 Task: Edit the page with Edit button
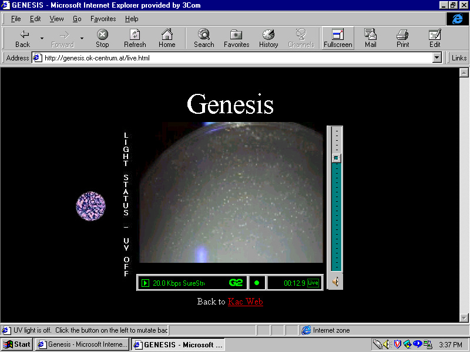[435, 38]
